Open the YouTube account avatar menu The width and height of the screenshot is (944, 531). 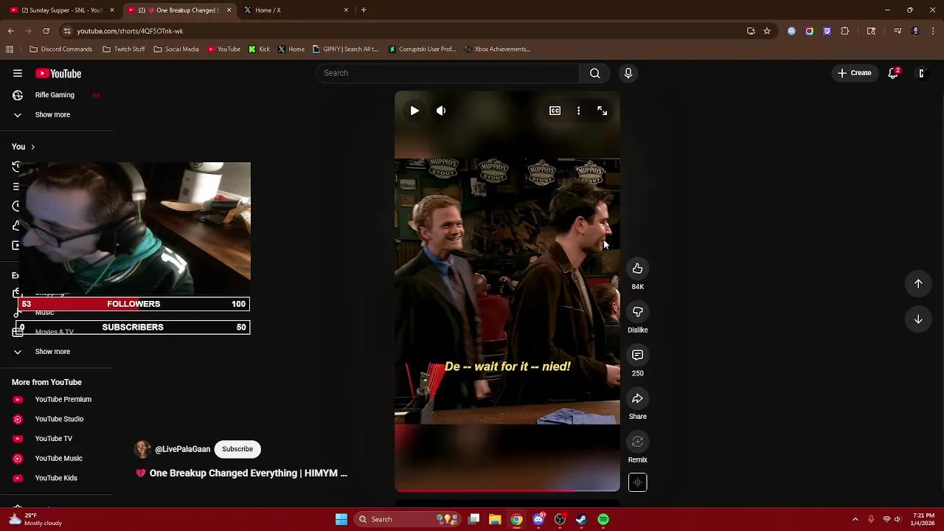(x=921, y=73)
